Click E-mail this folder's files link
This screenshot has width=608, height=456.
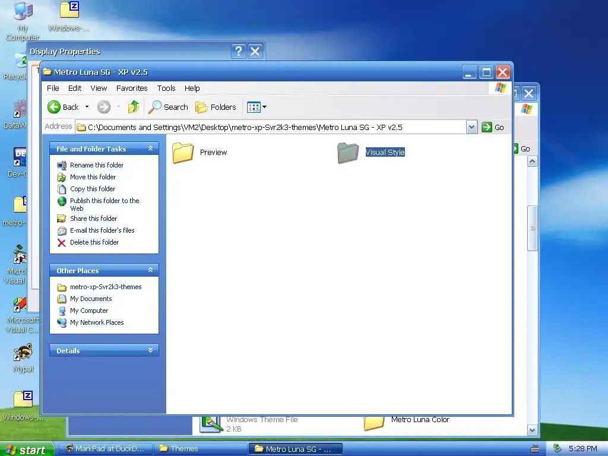tap(102, 230)
